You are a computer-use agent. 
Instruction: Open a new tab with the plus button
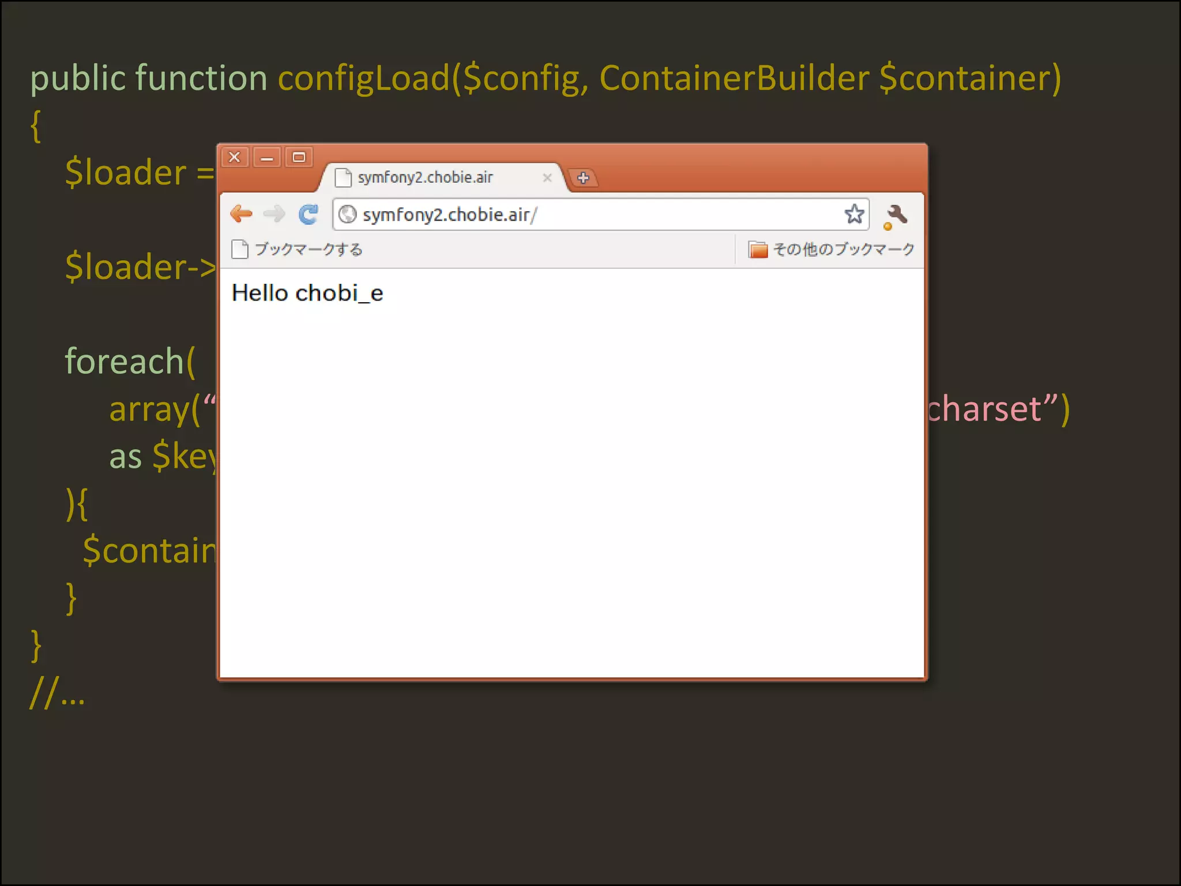point(583,178)
